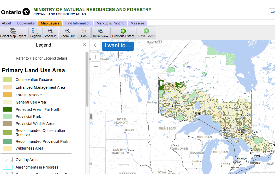275x174 pixels.
Task: Click Provincial Park swatch
Action: point(7,116)
